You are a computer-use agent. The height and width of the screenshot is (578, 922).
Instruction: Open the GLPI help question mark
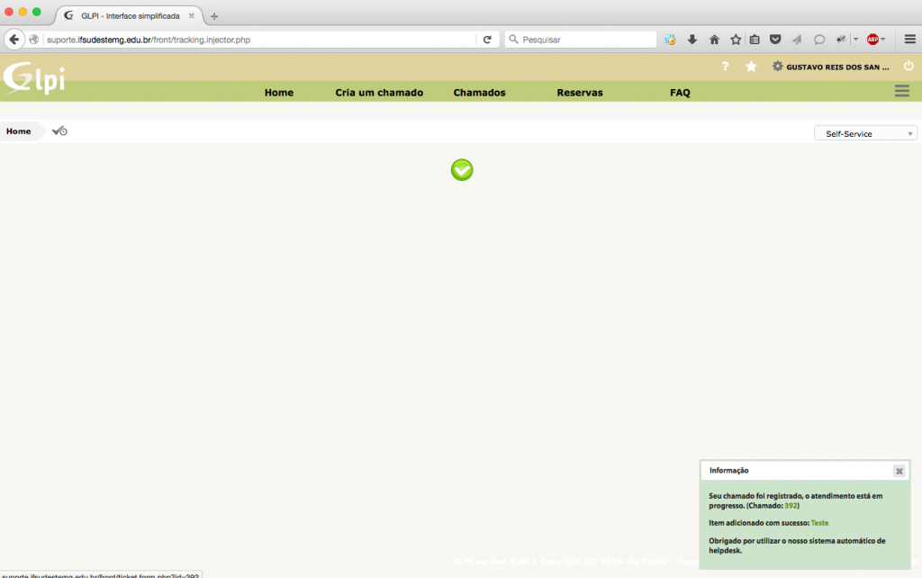pyautogui.click(x=726, y=67)
